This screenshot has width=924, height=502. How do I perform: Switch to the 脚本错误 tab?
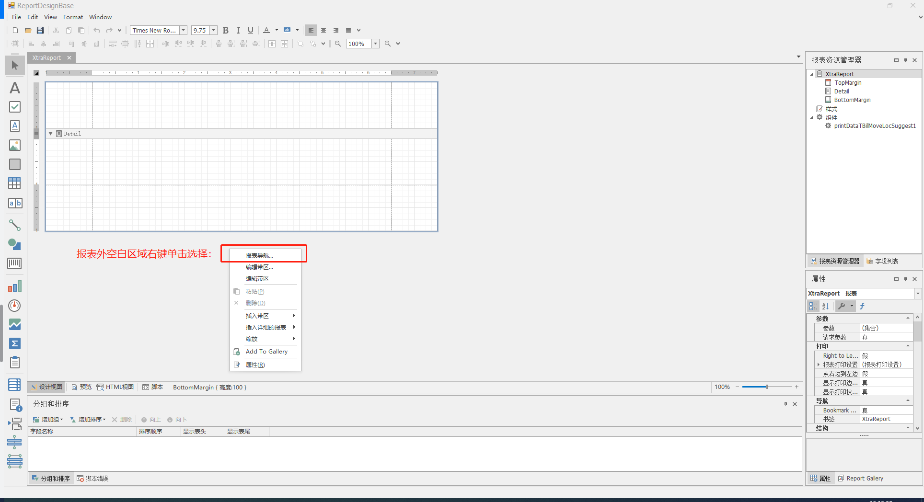pyautogui.click(x=92, y=479)
